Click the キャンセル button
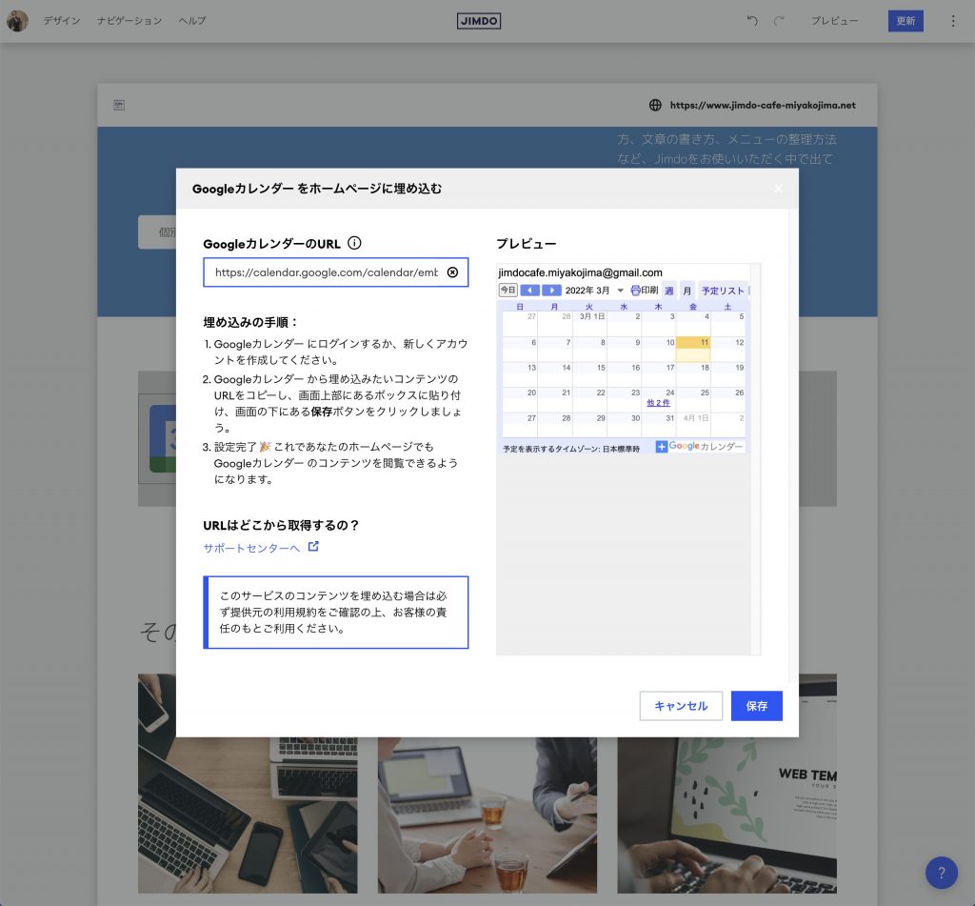The height and width of the screenshot is (906, 975). pos(681,706)
